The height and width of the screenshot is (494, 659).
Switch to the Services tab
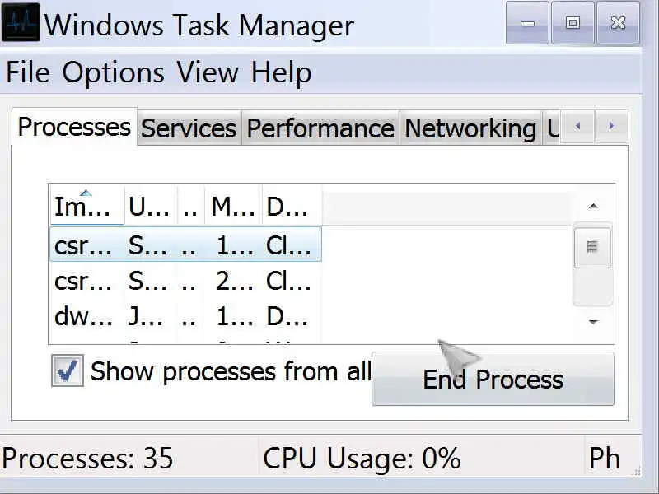pyautogui.click(x=189, y=128)
